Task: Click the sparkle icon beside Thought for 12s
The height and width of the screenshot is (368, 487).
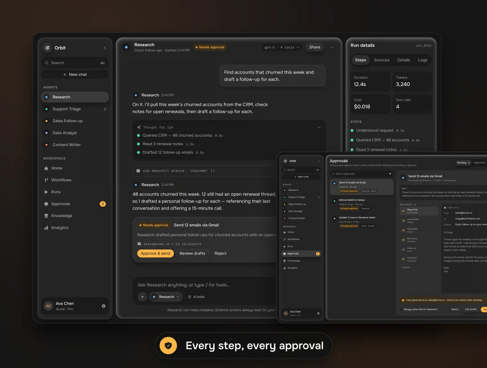Action: click(x=139, y=127)
